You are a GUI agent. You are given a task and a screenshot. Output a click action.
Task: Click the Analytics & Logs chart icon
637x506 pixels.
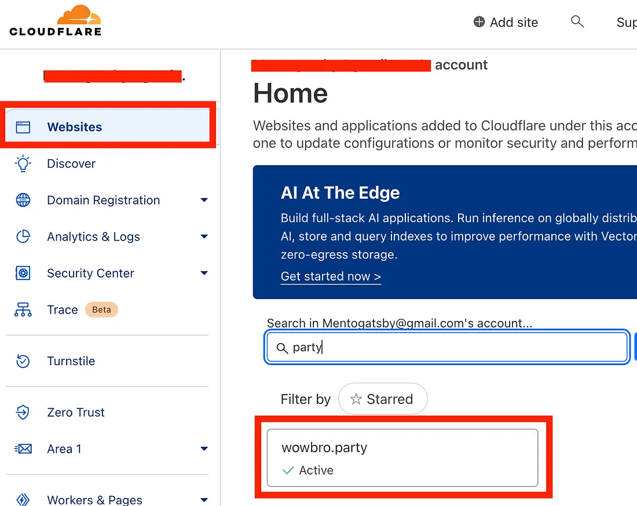click(x=23, y=236)
